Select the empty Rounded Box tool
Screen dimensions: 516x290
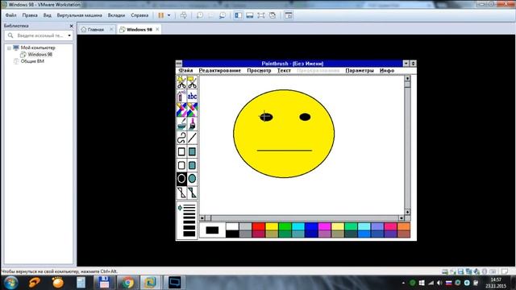click(181, 165)
